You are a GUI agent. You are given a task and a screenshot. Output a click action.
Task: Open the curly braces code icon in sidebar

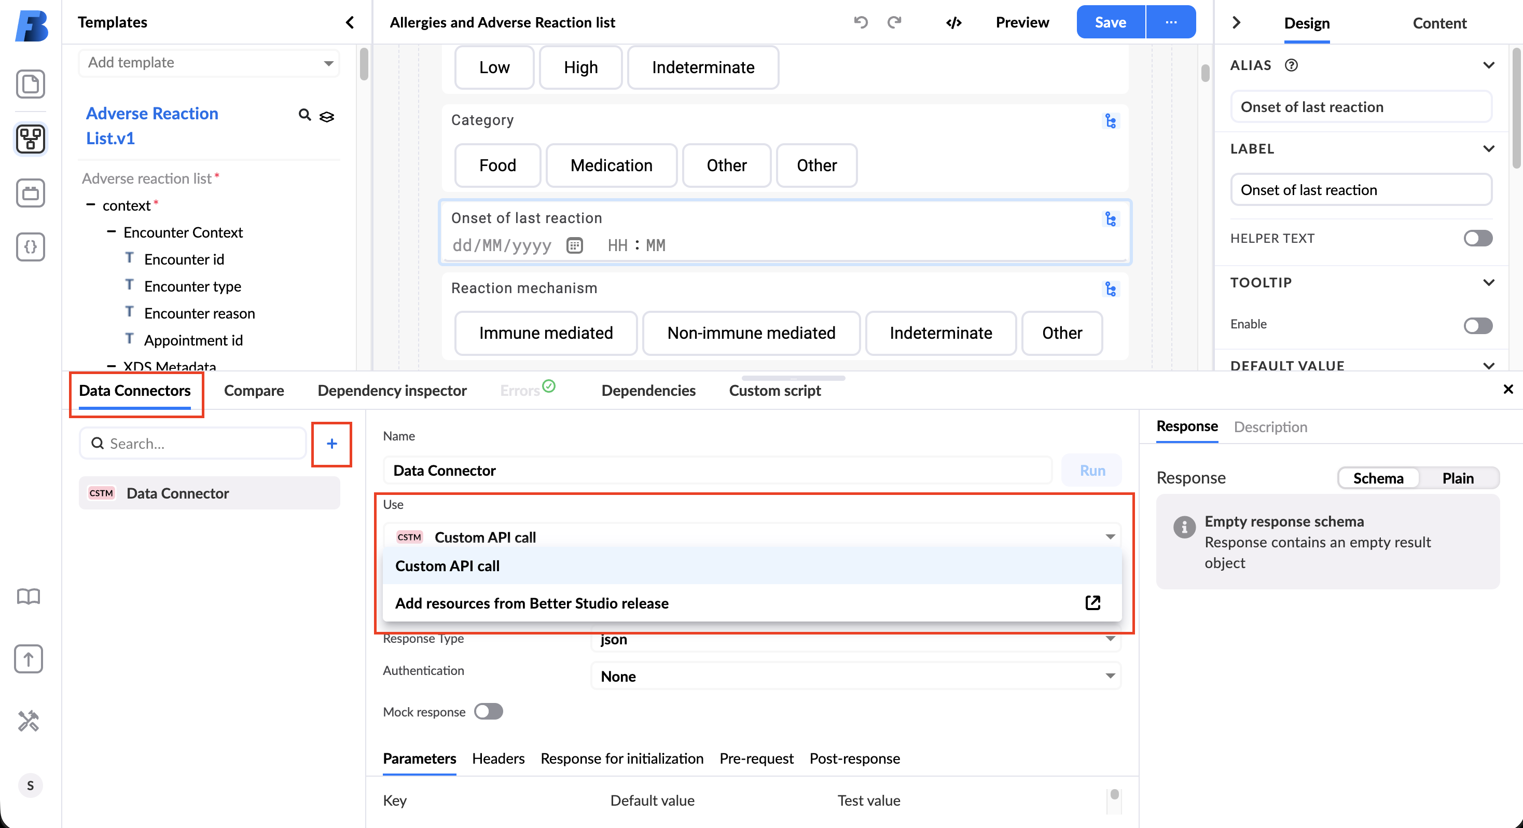[x=30, y=246]
